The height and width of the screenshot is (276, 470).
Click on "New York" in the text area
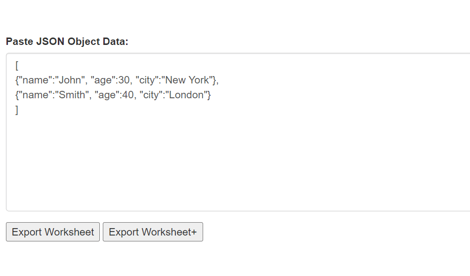[187, 80]
